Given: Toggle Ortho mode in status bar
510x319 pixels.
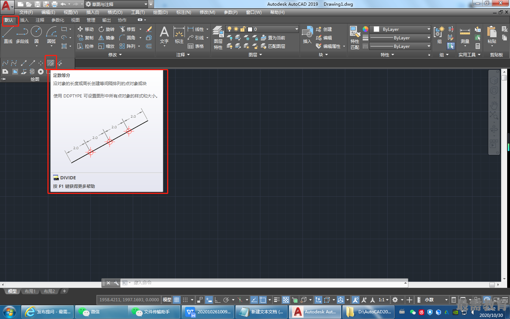Looking at the screenshot, I should [x=217, y=300].
